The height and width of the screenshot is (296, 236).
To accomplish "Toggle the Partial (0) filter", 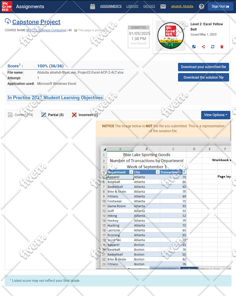I will (x=52, y=115).
